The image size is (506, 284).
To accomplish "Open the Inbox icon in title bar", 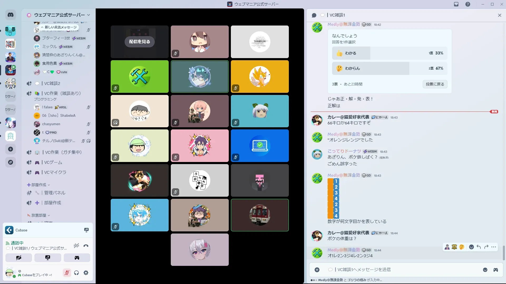I will pyautogui.click(x=456, y=4).
